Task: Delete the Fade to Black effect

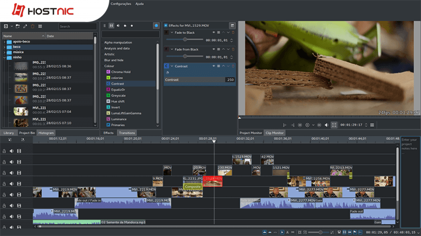Action: click(233, 33)
